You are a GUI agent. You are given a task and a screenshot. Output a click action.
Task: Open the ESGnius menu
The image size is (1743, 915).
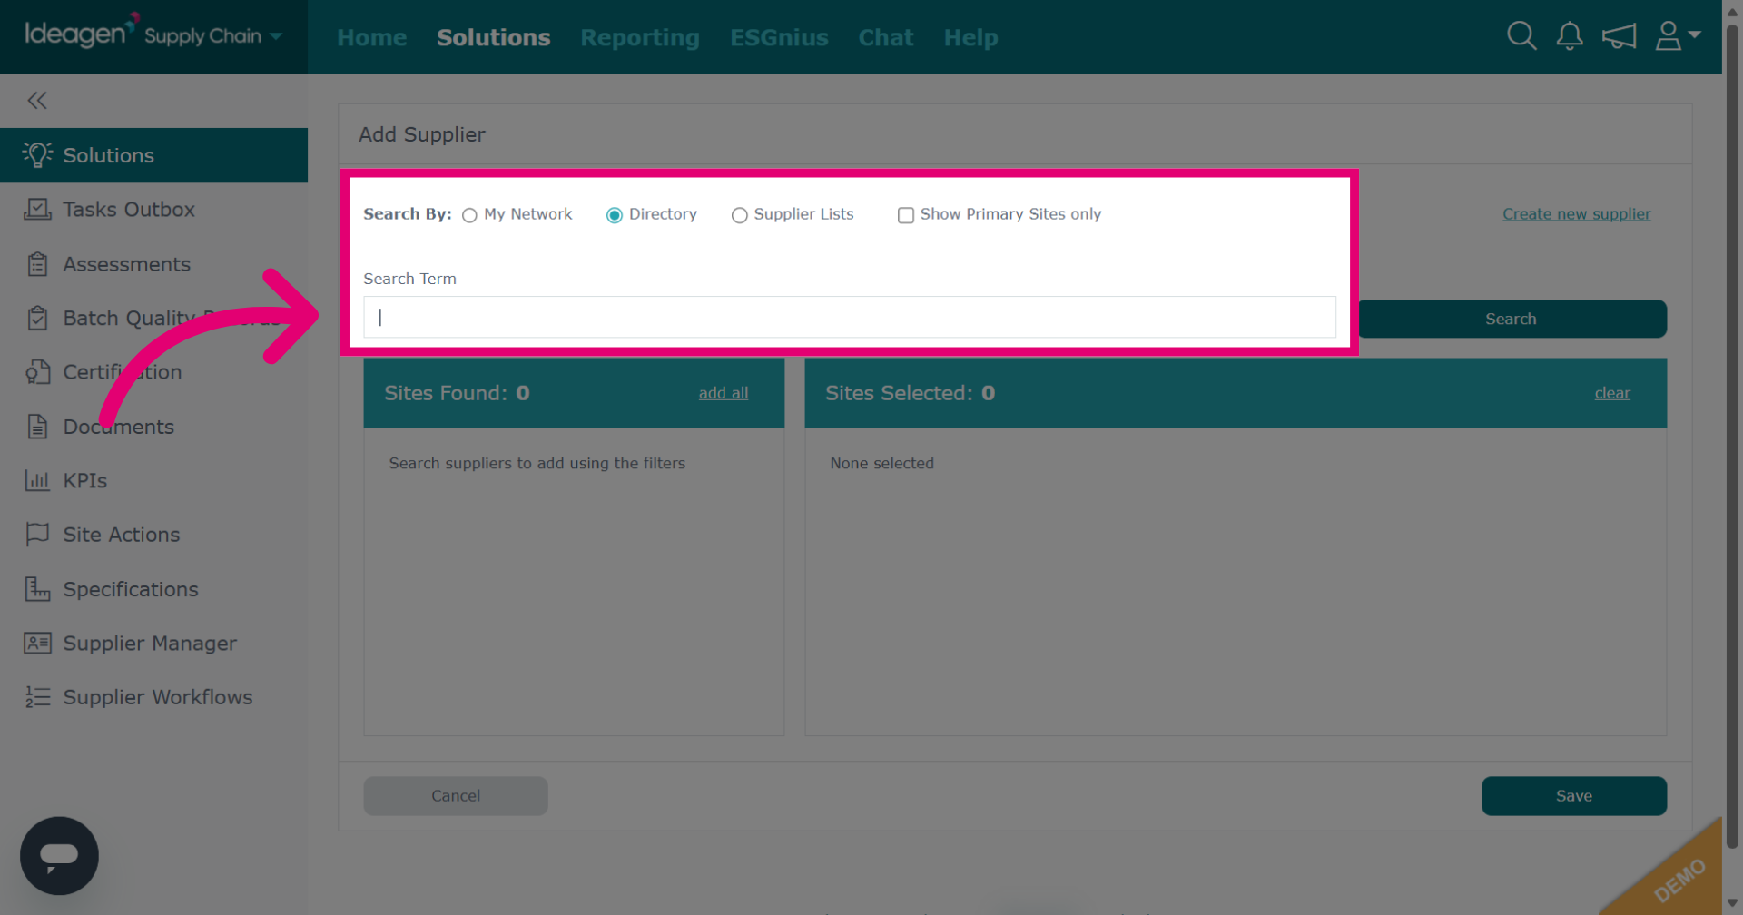click(x=779, y=37)
